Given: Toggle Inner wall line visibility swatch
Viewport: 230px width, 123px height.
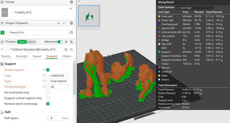Looking at the screenshot, I should click(159, 16).
